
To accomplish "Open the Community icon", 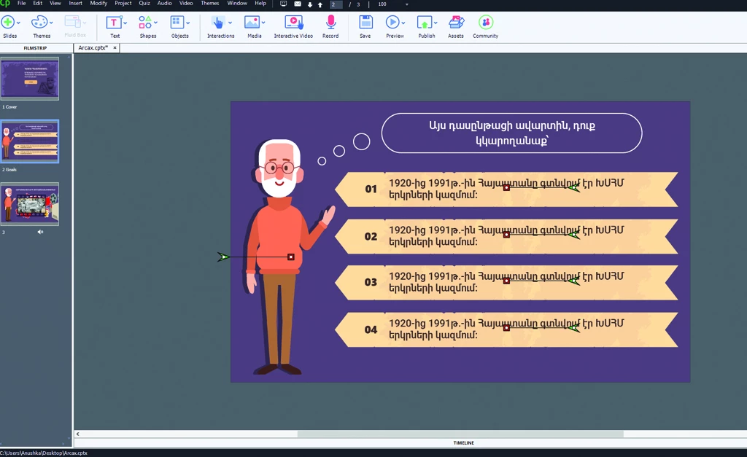I will [x=485, y=23].
